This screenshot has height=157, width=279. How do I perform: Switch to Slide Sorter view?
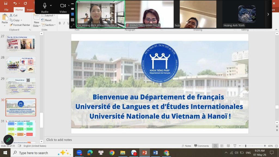[x=222, y=146]
